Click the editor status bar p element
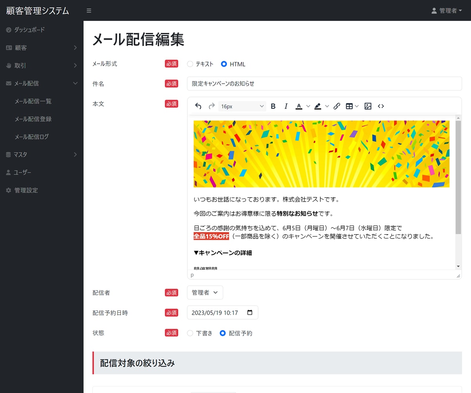 tap(192, 275)
